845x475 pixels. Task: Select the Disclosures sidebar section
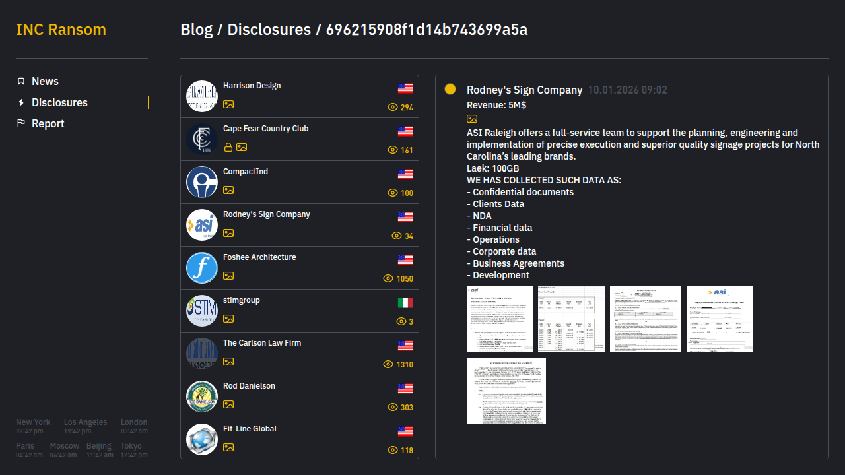click(x=59, y=102)
